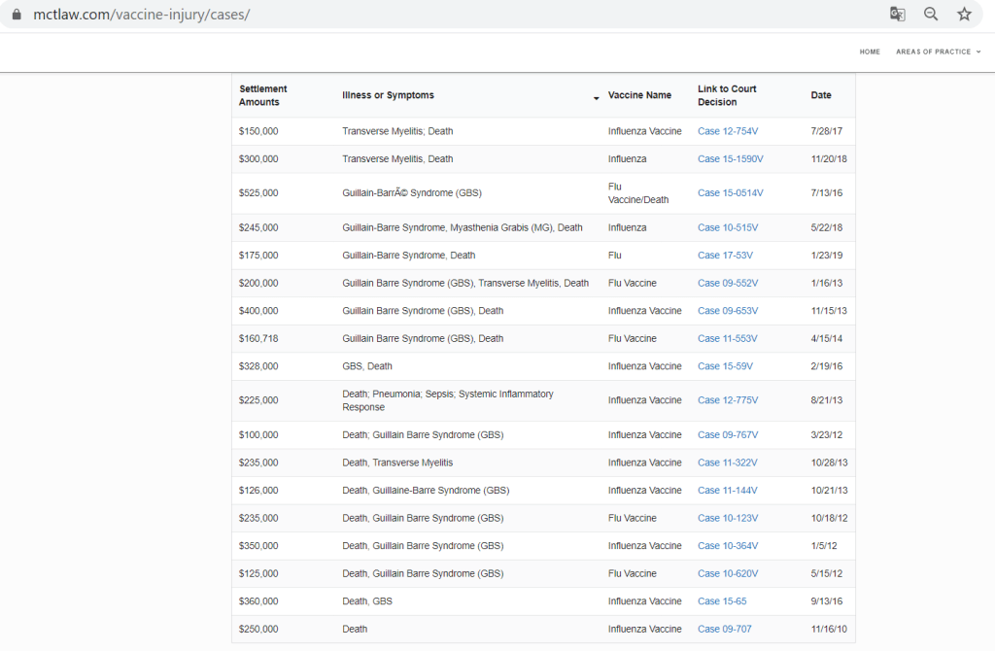This screenshot has height=651, width=995.
Task: Click the zoom magnifier icon in address bar
Action: (x=930, y=15)
